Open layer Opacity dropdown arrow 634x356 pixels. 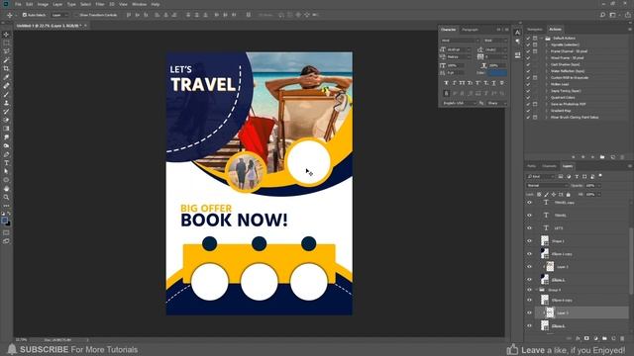tap(598, 186)
